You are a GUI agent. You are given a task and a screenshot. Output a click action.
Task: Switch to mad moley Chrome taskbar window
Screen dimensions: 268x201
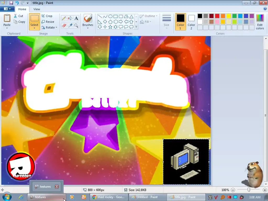pyautogui.click(x=109, y=197)
